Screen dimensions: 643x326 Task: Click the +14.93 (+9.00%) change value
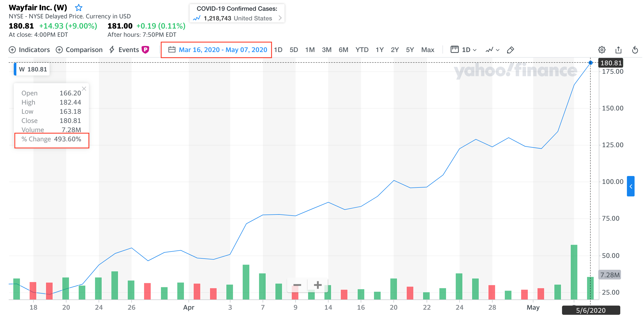[68, 26]
